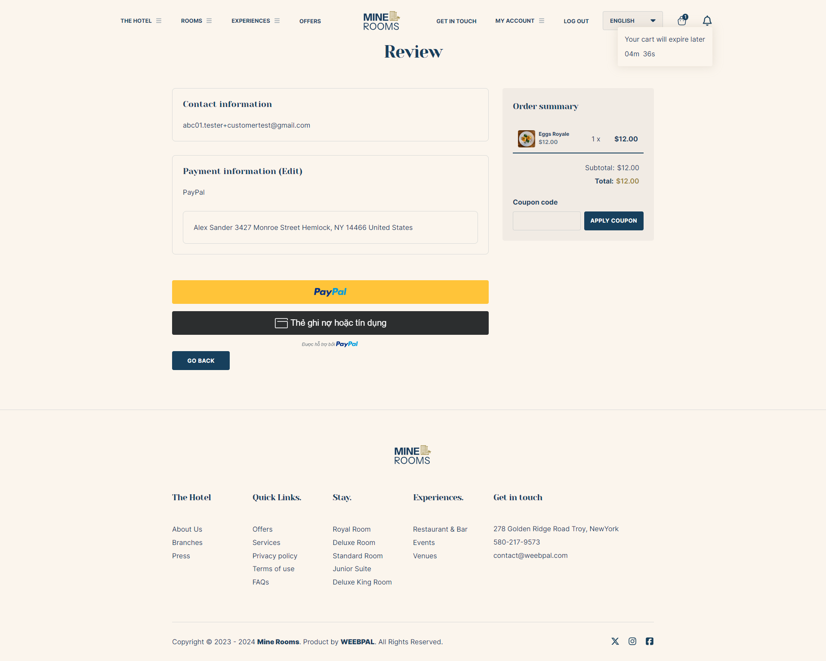This screenshot has height=661, width=826.
Task: Click the coupon code input field
Action: (547, 220)
